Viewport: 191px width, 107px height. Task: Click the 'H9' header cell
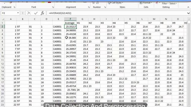[x=178, y=23]
